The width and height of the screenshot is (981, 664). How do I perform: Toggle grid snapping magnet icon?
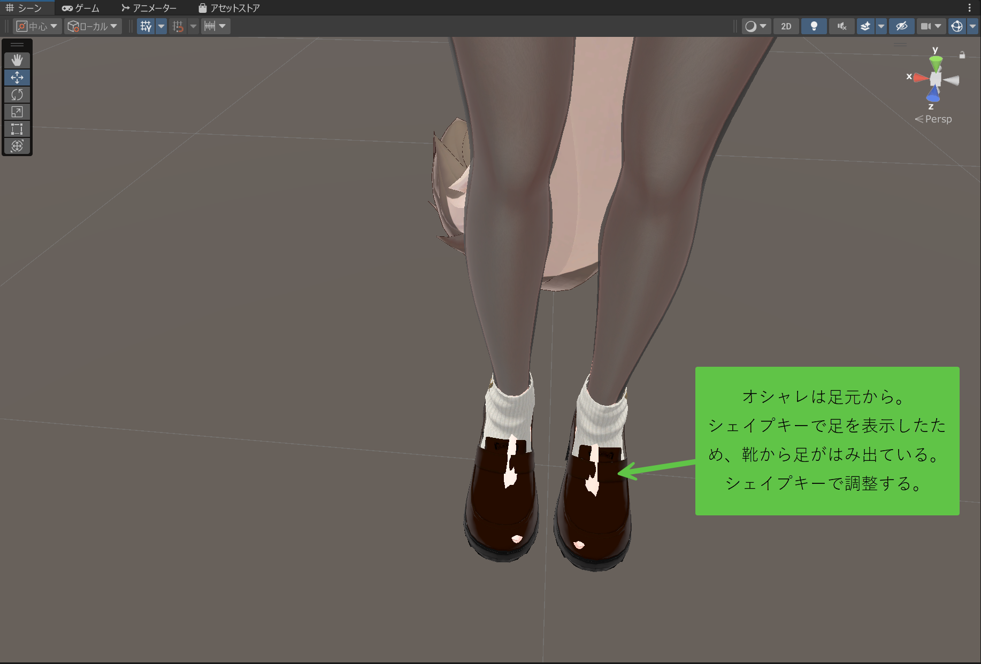tap(178, 26)
